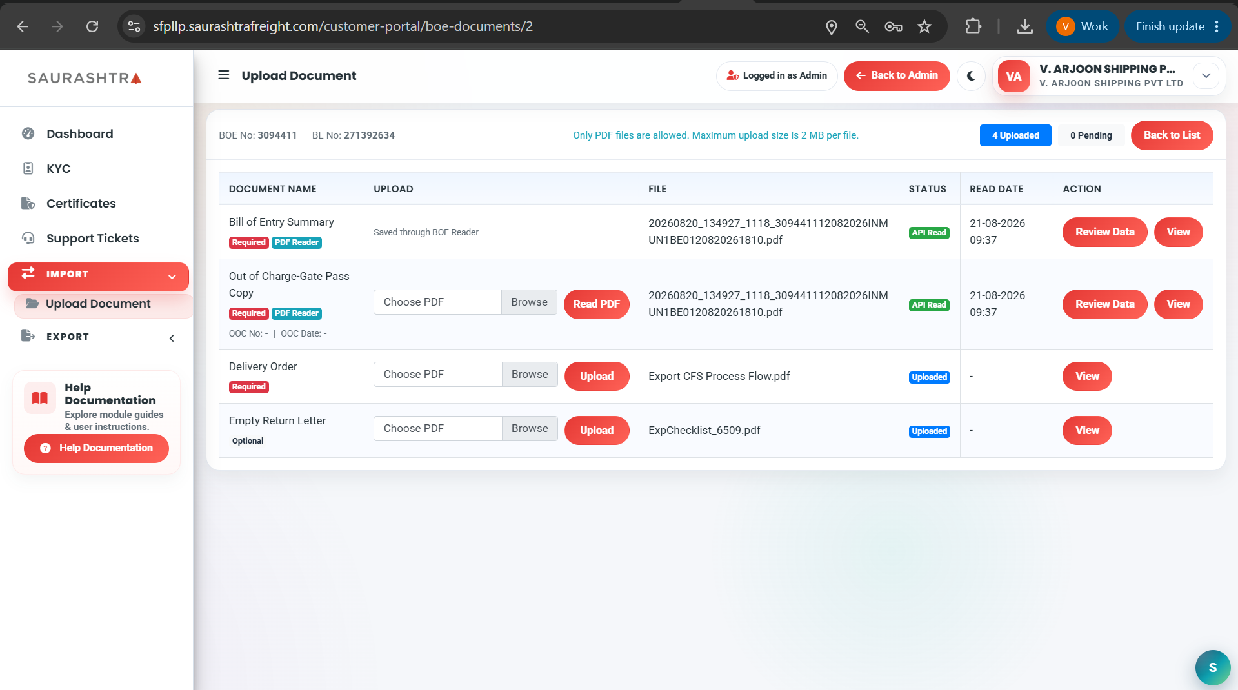Open the browser extensions puzzle icon
This screenshot has height=690, width=1238.
coord(973,26)
